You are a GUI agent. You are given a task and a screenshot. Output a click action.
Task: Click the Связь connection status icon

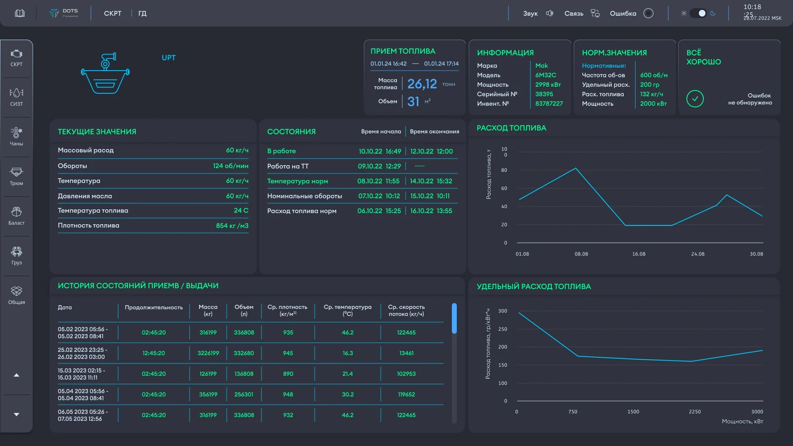click(595, 13)
